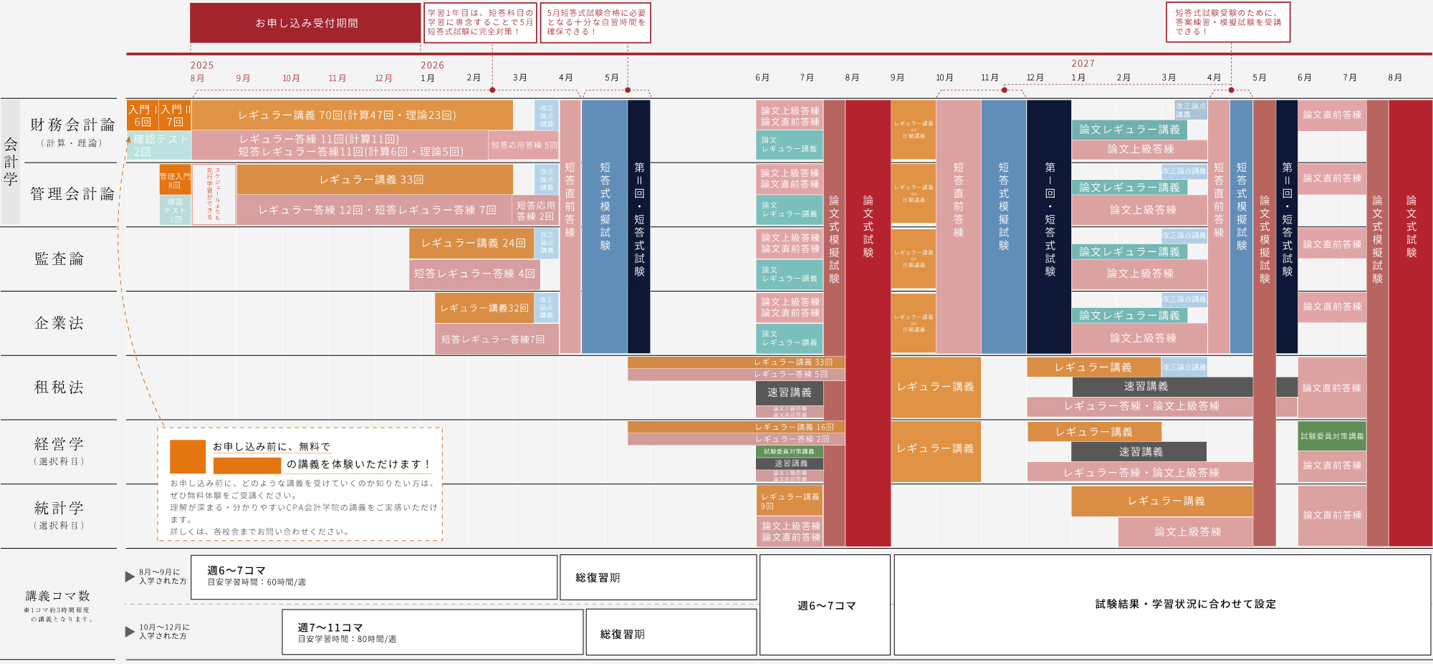Click the red お申し込み受付期間 banner
1433x664 pixels.
point(305,23)
